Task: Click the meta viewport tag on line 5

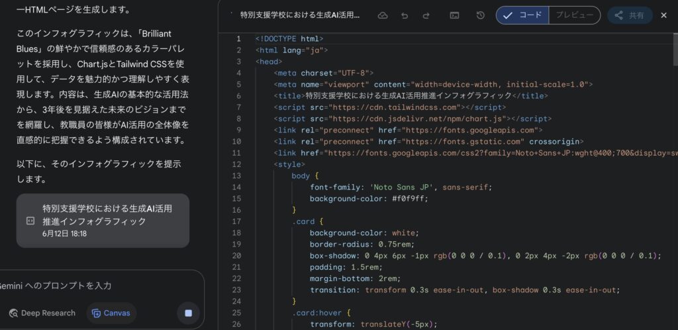Action: point(433,84)
